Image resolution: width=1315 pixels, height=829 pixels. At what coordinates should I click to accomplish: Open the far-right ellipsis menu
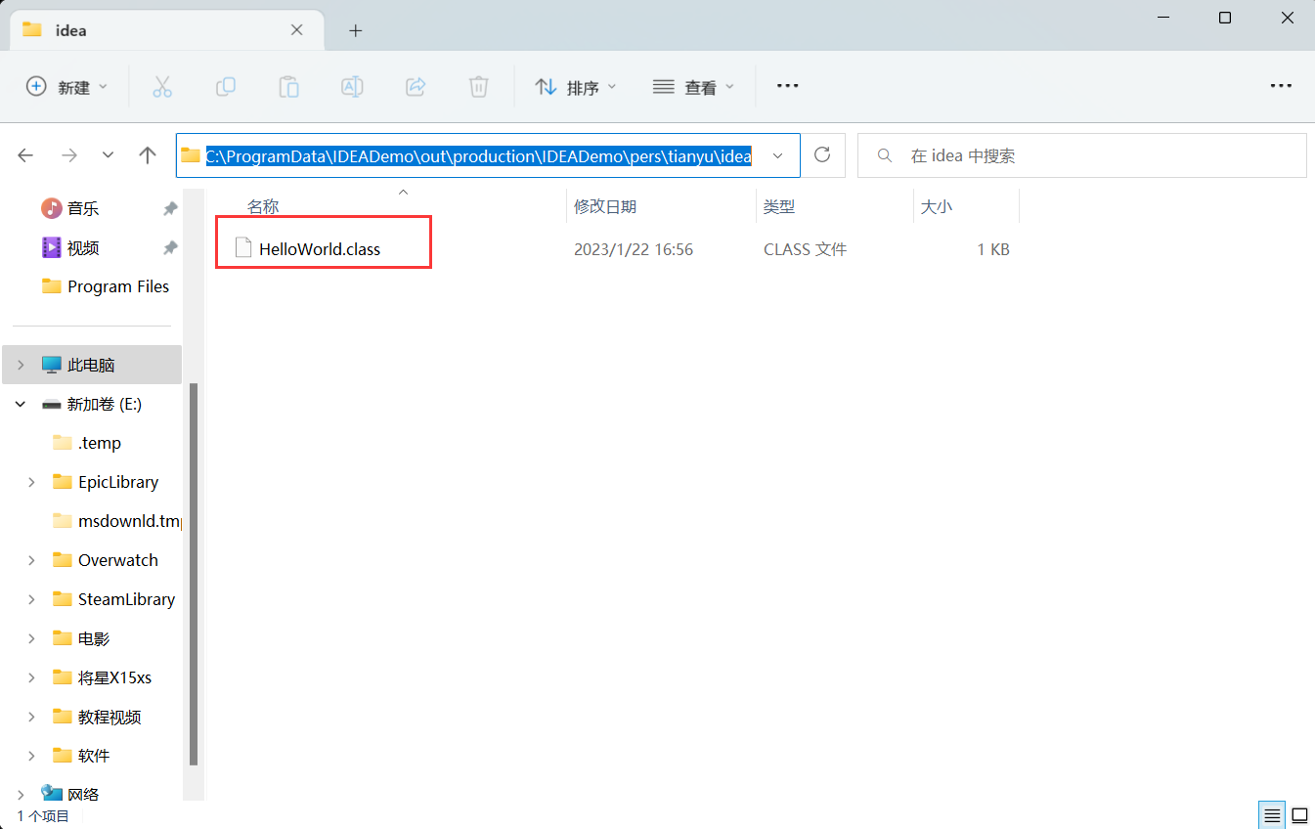pyautogui.click(x=1281, y=86)
